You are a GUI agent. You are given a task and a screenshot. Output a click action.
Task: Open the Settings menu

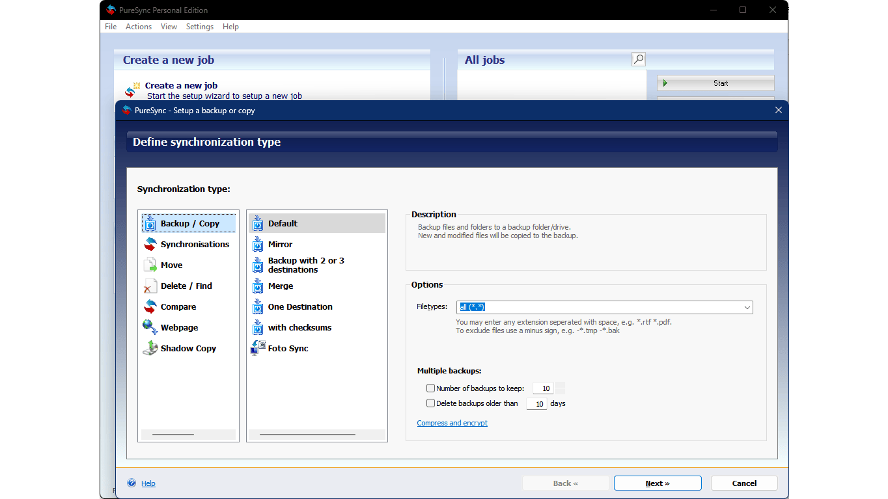pos(200,27)
